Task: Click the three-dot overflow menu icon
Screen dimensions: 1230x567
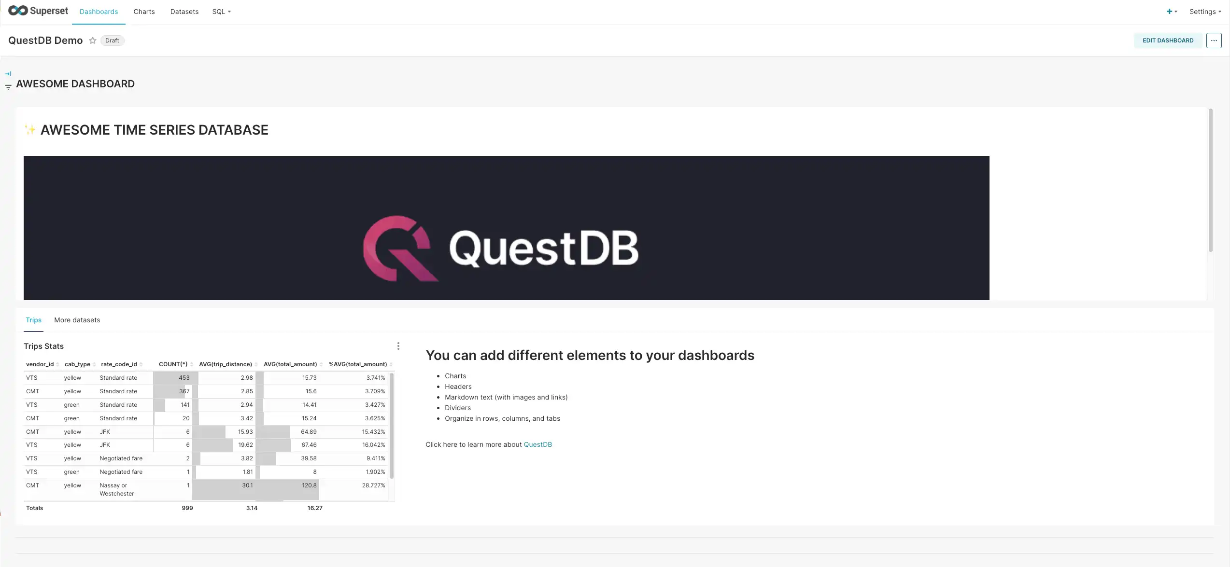Action: (x=1214, y=40)
